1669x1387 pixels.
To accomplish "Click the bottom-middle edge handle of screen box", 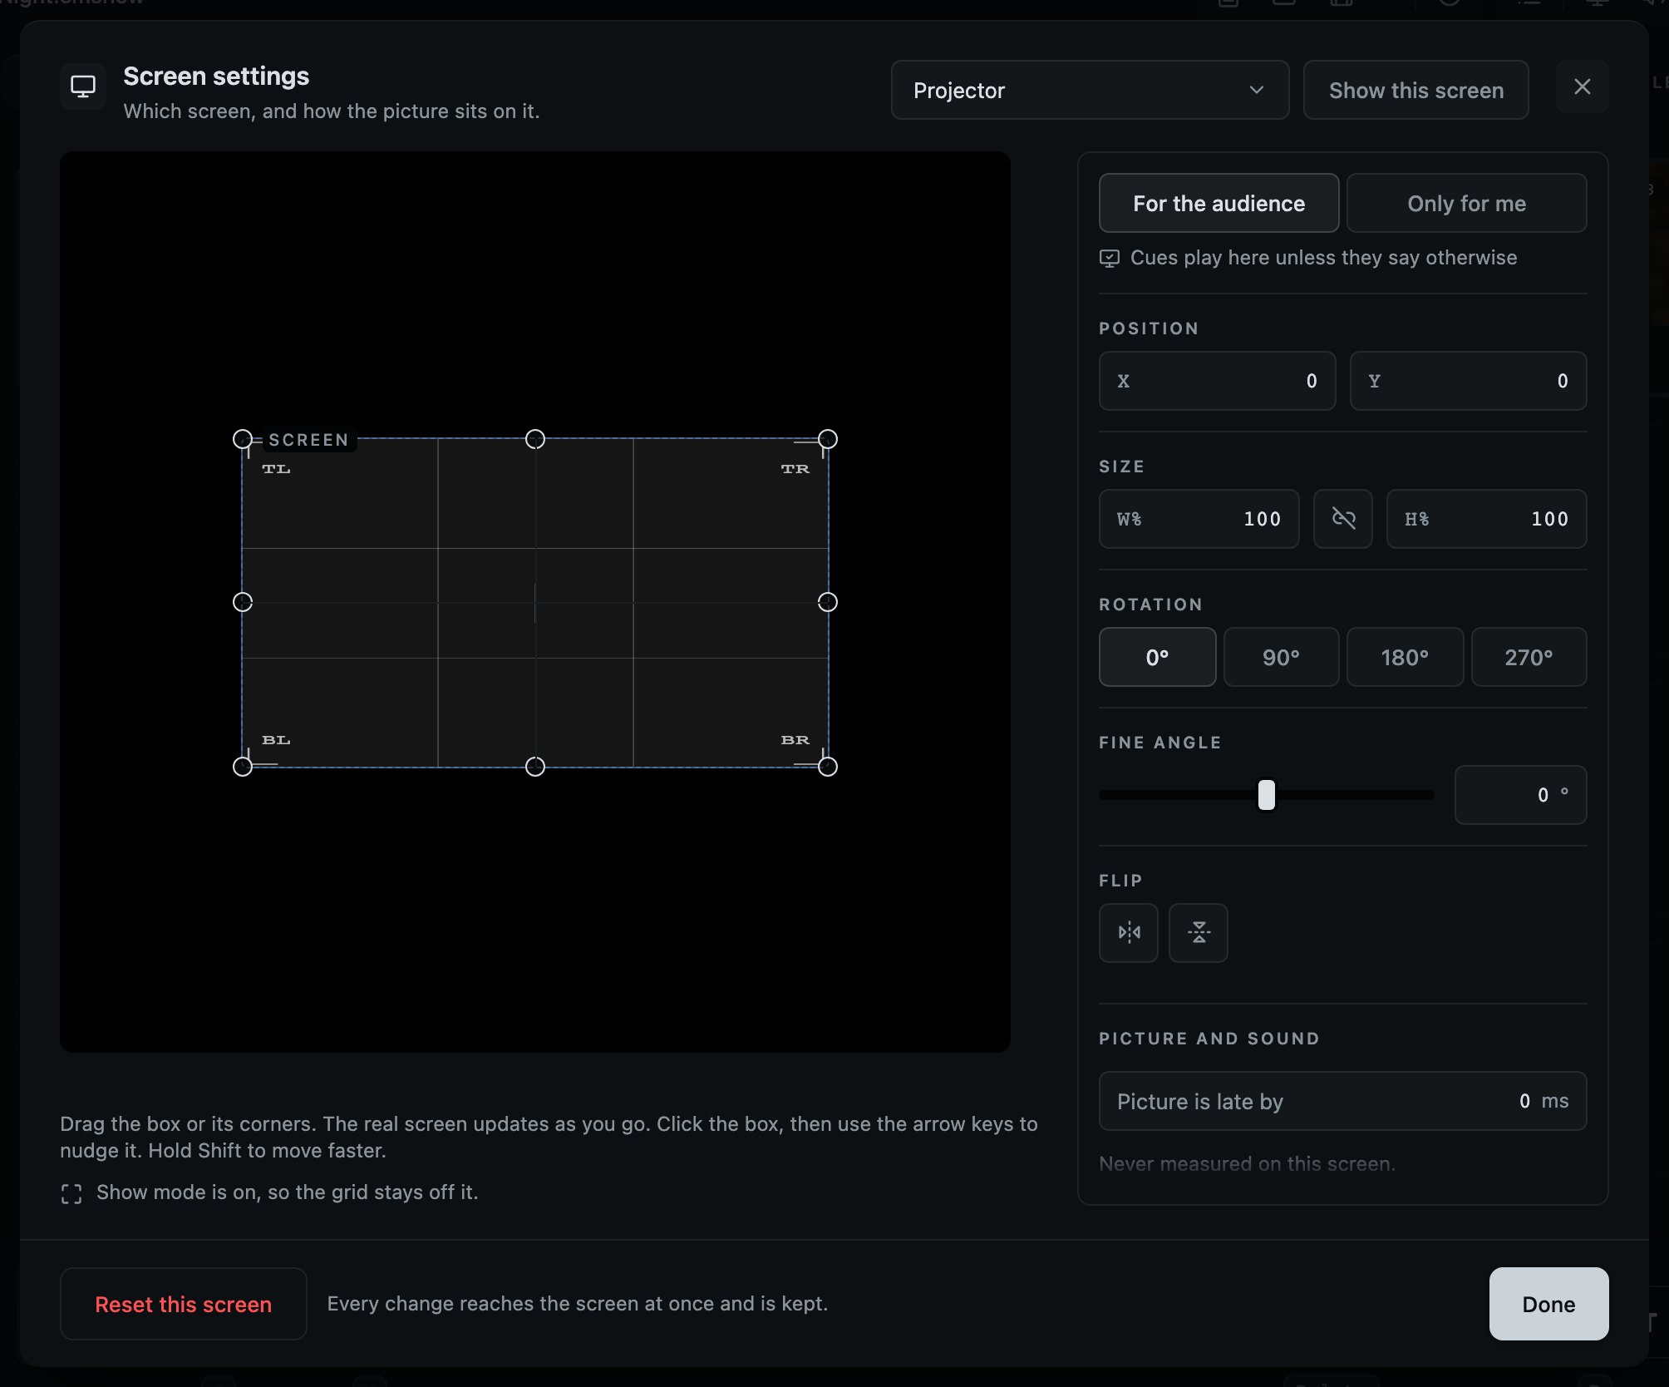I will pyautogui.click(x=535, y=767).
